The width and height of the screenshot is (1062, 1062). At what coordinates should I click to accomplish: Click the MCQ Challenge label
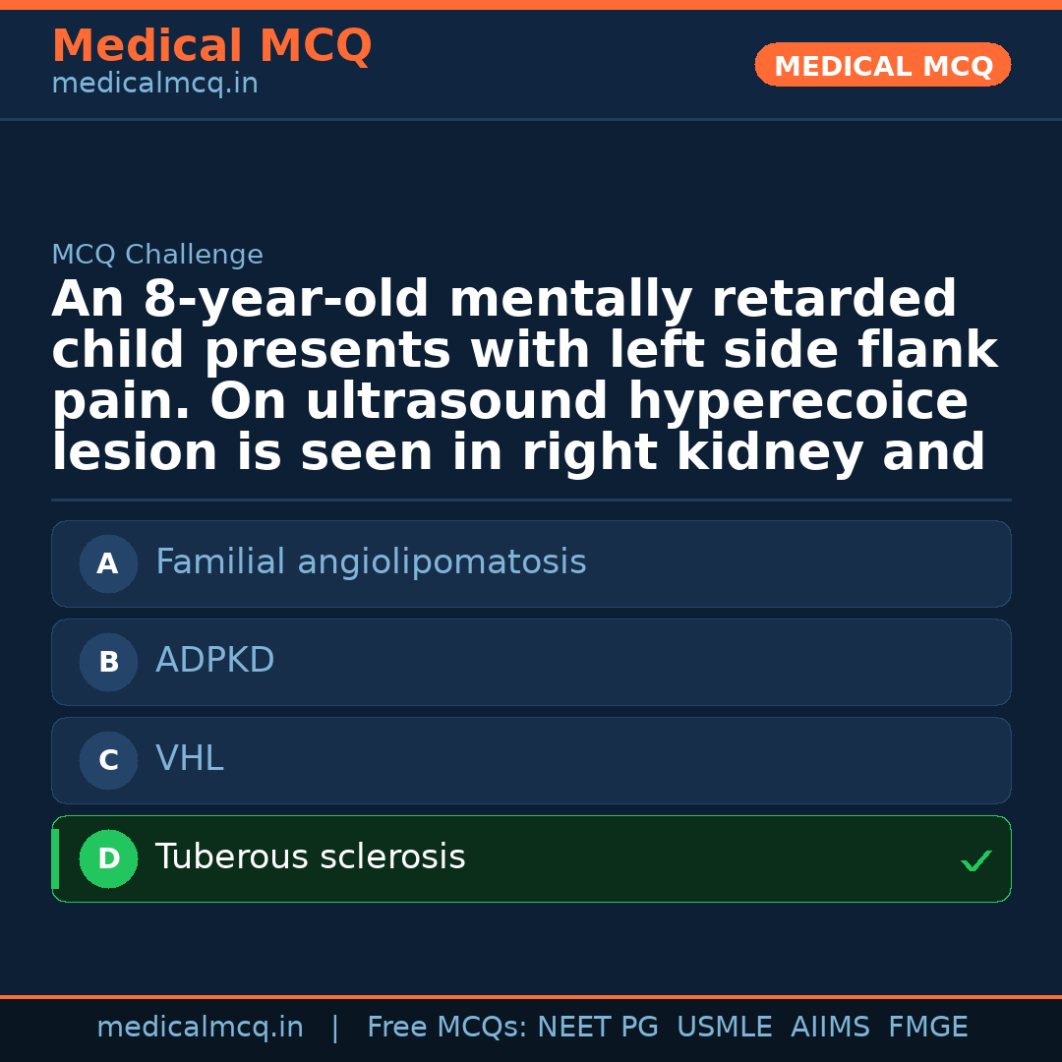[157, 255]
